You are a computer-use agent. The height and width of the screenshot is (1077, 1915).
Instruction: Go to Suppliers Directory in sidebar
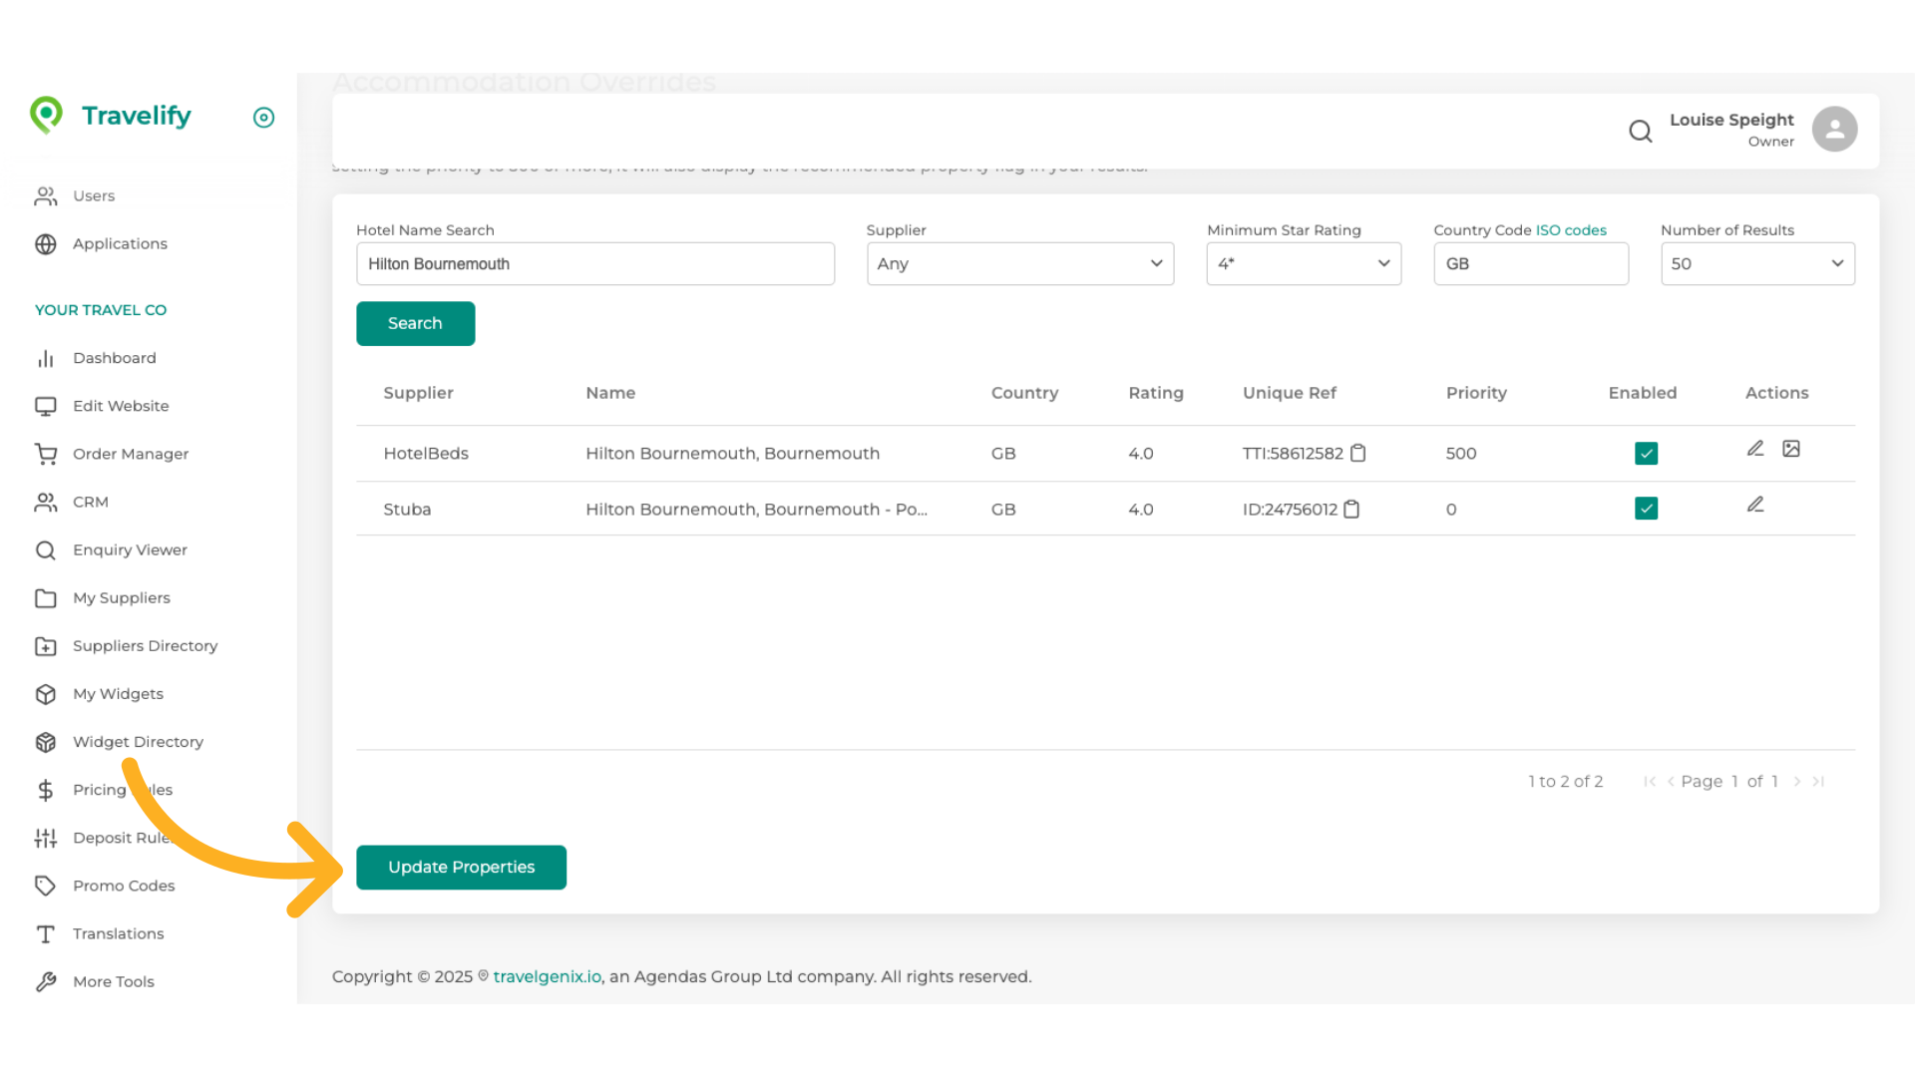(145, 646)
